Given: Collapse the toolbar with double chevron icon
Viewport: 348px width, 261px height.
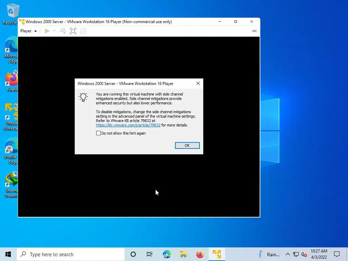Looking at the screenshot, I should 254,31.
